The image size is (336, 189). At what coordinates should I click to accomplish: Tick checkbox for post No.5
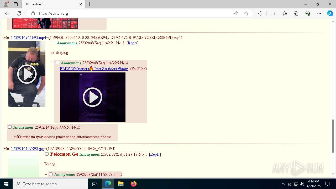tap(10, 127)
